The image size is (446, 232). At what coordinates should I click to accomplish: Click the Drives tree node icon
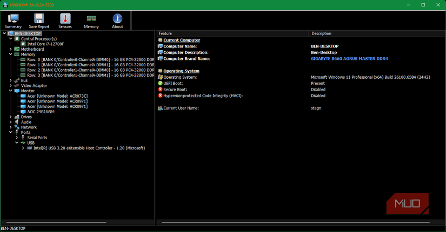17,117
